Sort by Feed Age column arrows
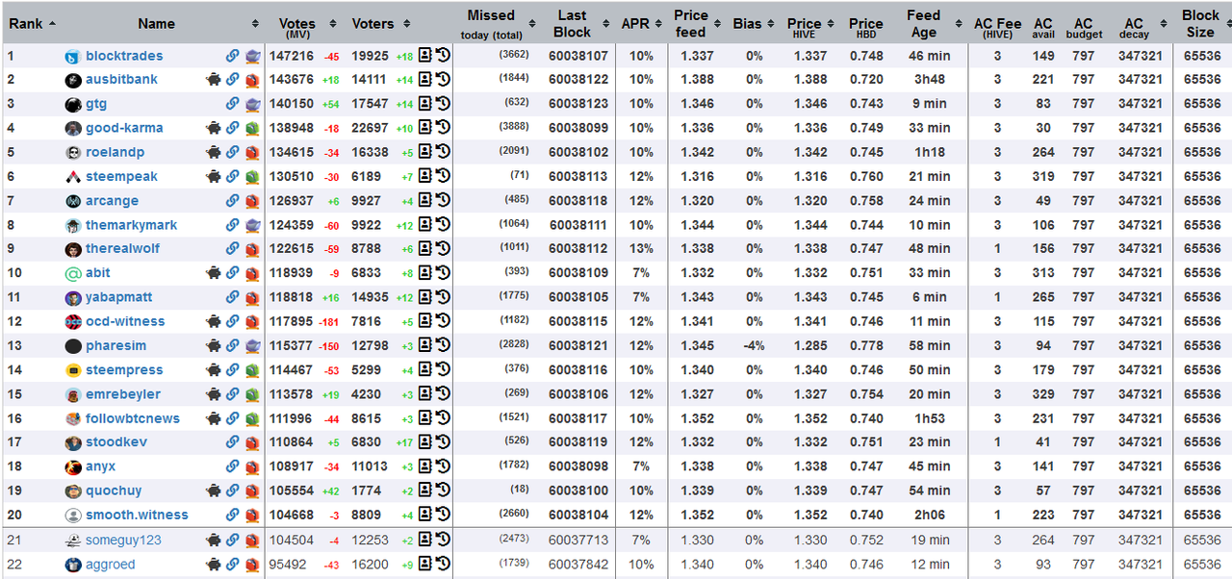Screen dimensions: 1232x579 [x=960, y=24]
